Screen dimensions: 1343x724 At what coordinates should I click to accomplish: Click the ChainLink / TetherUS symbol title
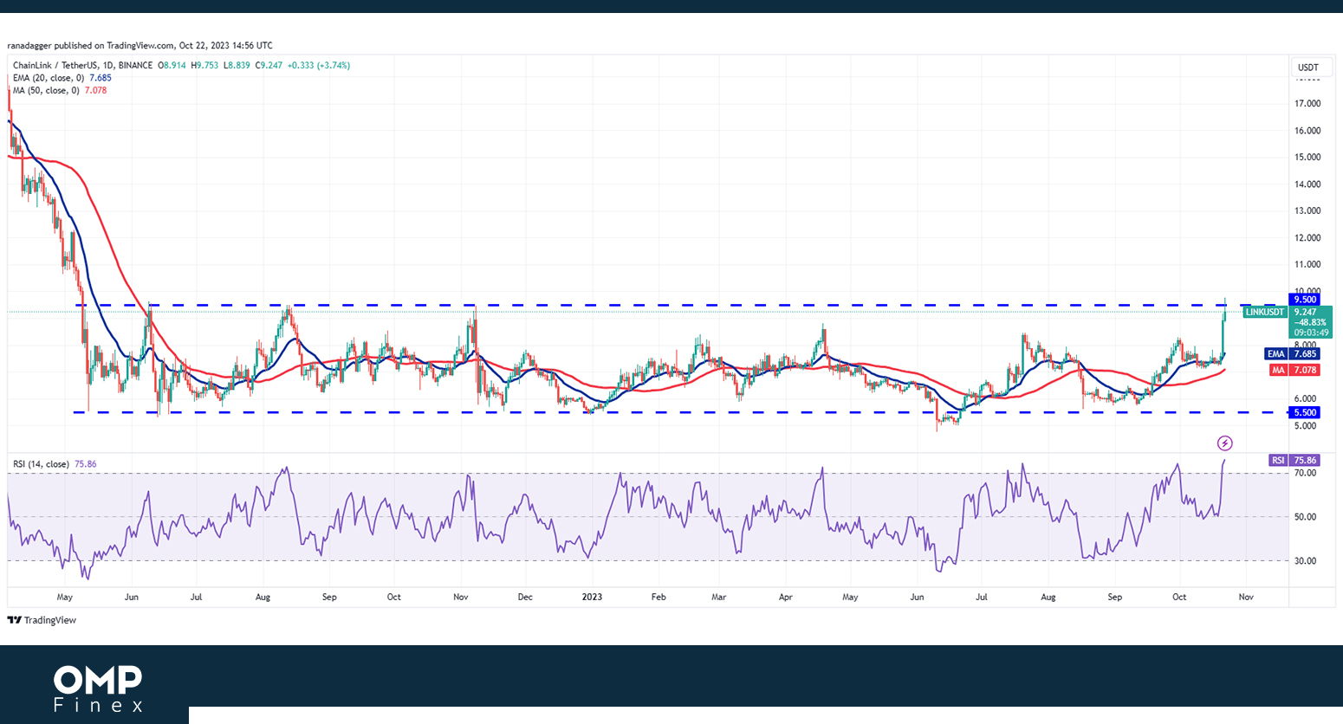82,66
